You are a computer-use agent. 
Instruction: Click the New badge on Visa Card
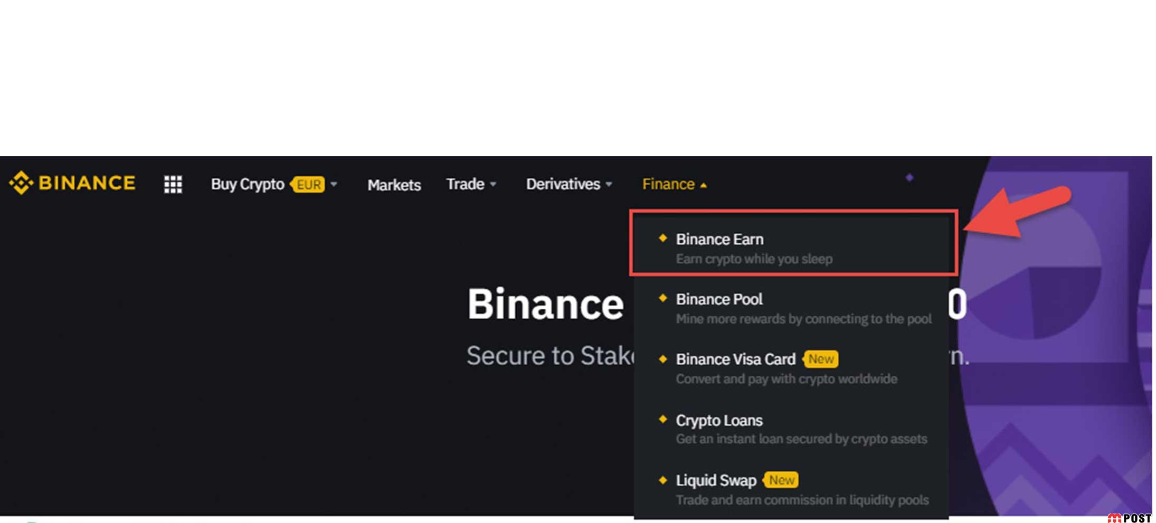pos(821,359)
